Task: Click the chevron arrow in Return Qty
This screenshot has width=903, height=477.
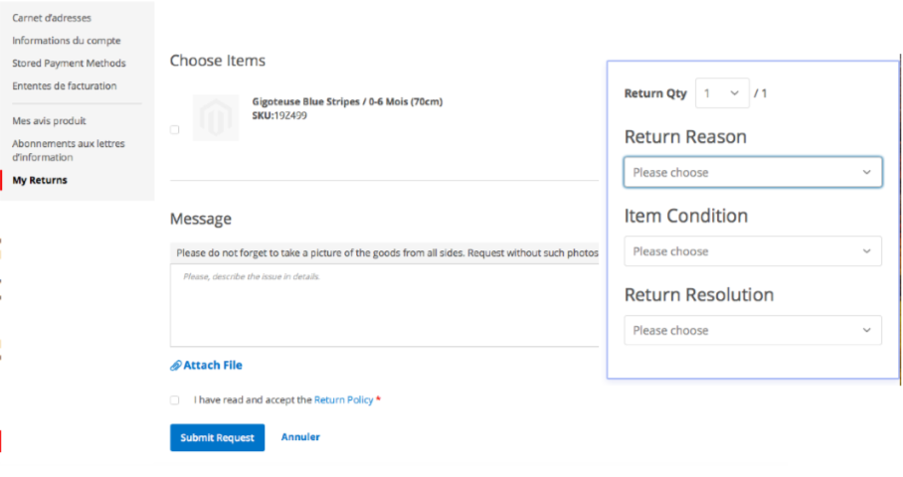Action: (x=734, y=93)
